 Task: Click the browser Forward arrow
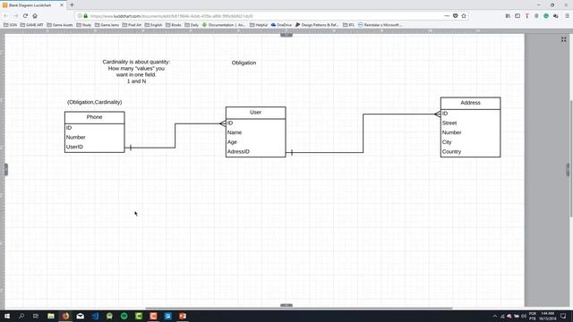point(15,16)
